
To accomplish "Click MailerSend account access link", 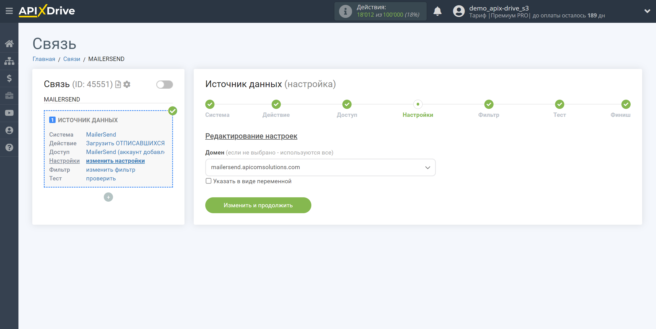I will tap(125, 152).
